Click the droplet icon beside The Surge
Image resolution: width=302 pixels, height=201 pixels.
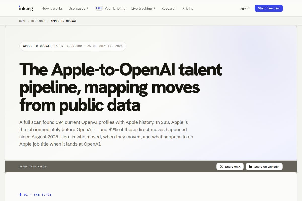21,194
